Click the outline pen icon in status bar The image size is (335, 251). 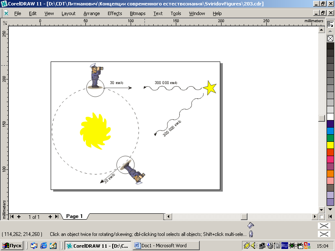click(x=251, y=234)
